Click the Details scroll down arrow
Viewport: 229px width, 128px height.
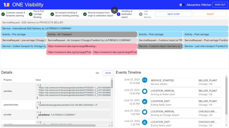click(x=112, y=123)
